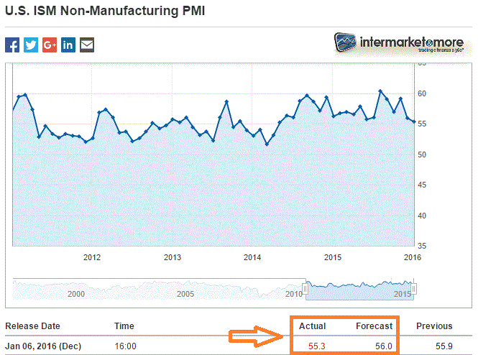Click the 2000 label in range navigator

coord(76,294)
